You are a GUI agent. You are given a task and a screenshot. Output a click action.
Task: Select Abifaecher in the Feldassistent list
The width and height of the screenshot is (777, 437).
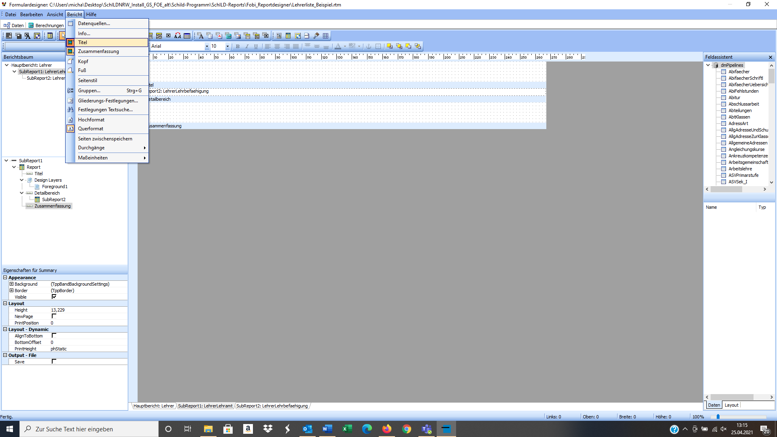[x=739, y=72]
